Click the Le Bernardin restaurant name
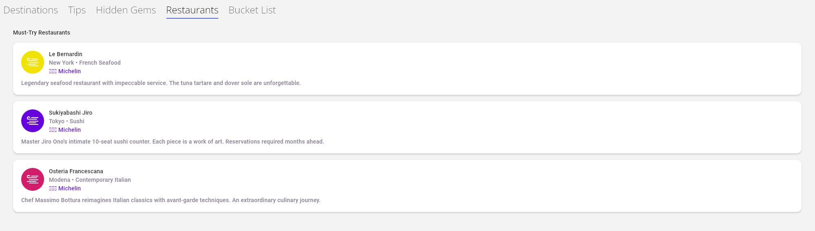The width and height of the screenshot is (815, 231). point(66,54)
